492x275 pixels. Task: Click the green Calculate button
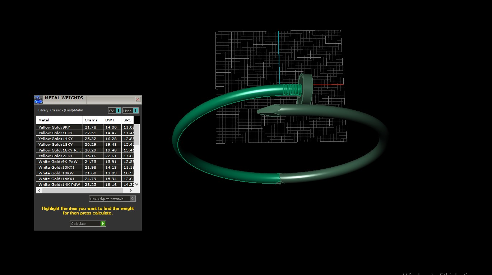(x=88, y=224)
